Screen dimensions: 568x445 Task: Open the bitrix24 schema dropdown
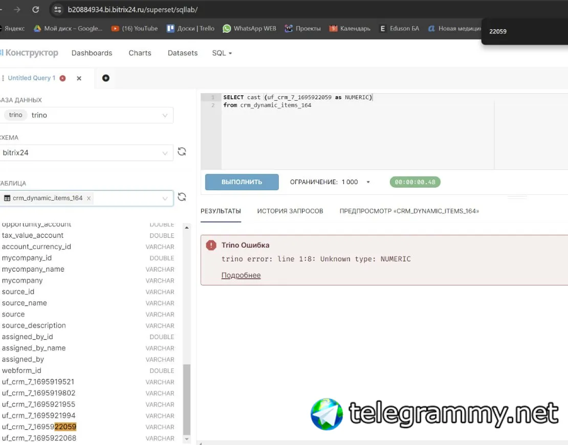coord(86,153)
